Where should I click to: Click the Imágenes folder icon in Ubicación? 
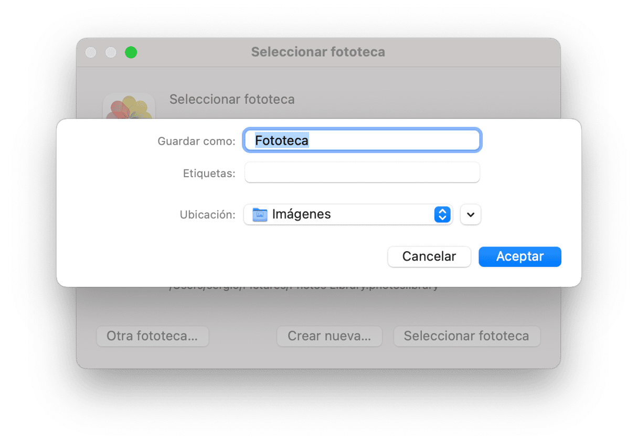[x=260, y=214]
